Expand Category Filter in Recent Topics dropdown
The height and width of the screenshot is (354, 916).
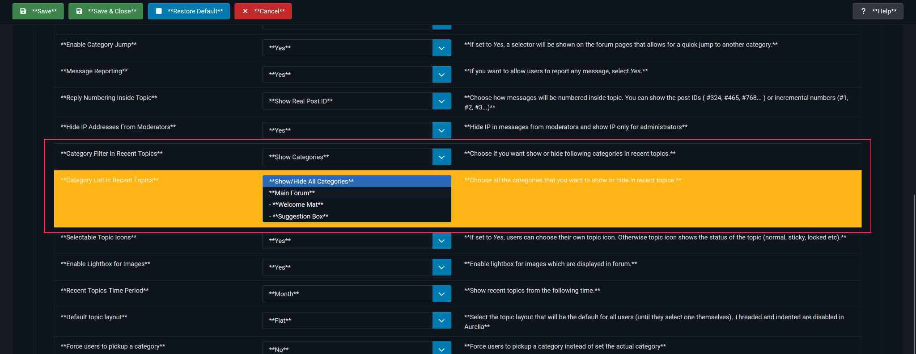(x=441, y=157)
